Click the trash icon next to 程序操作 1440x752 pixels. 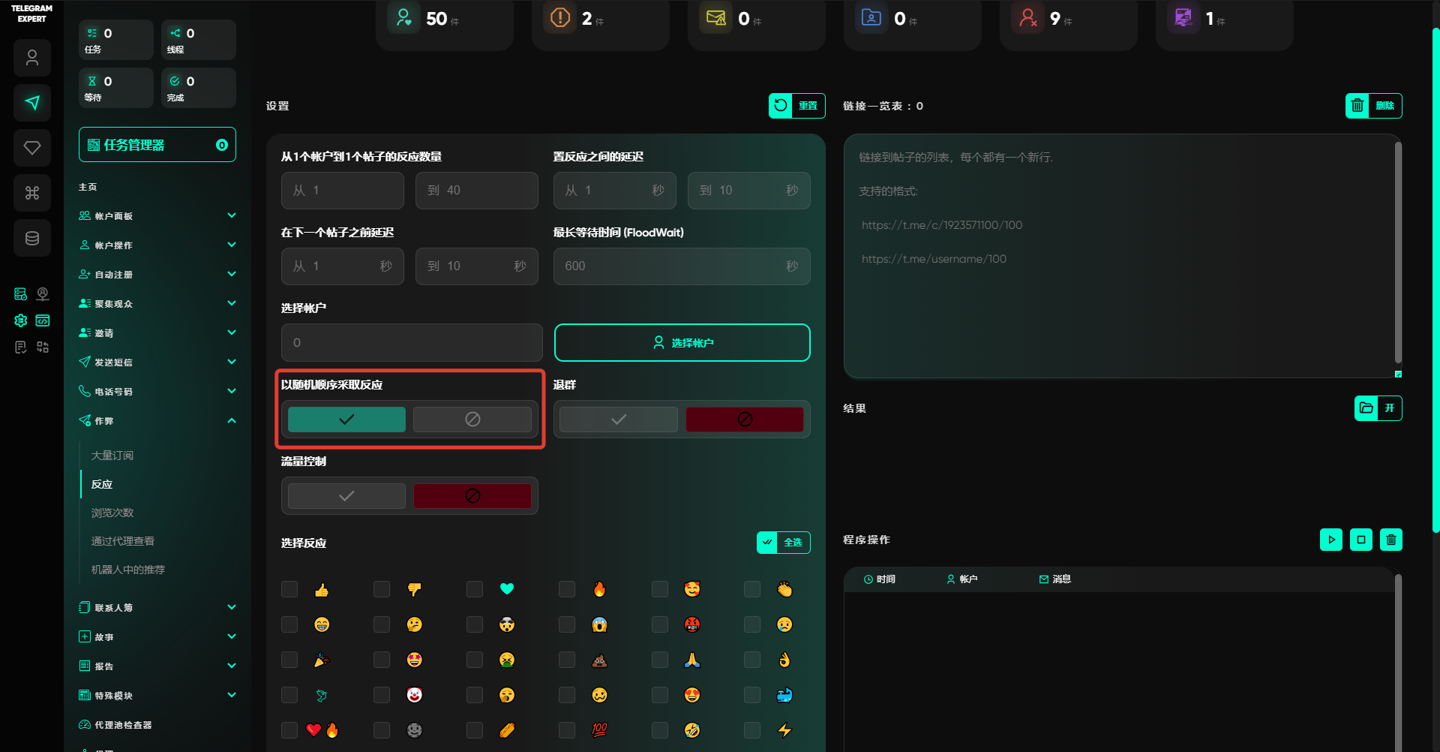click(x=1390, y=540)
